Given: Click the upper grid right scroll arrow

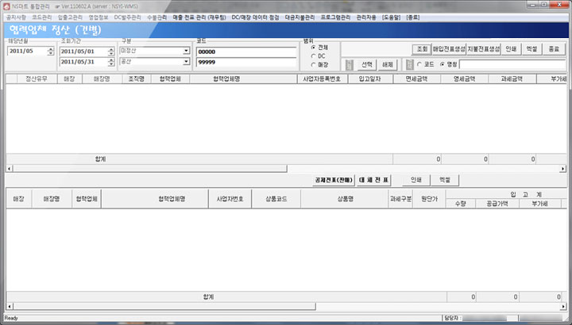Looking at the screenshot, I should pyautogui.click(x=563, y=169).
